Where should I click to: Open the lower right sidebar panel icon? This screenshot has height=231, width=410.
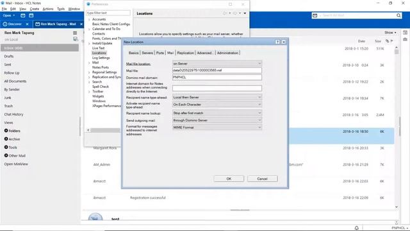pos(405,39)
